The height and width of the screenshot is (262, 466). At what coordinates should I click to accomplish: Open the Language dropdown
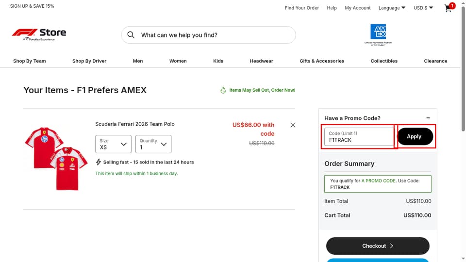point(392,8)
